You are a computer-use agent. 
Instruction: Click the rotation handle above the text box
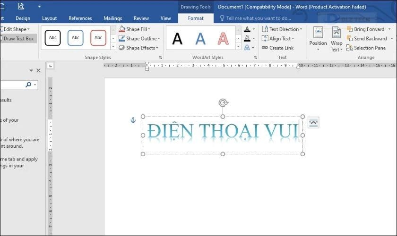click(223, 103)
